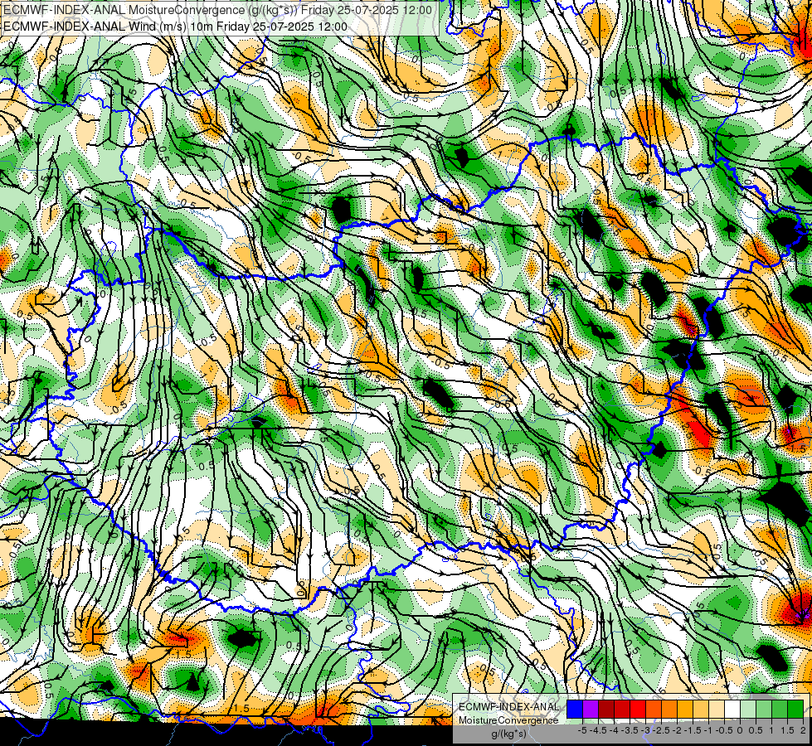Image resolution: width=812 pixels, height=746 pixels.
Task: Pick the legend swatch between -2.5 and -2
Action: [x=669, y=709]
